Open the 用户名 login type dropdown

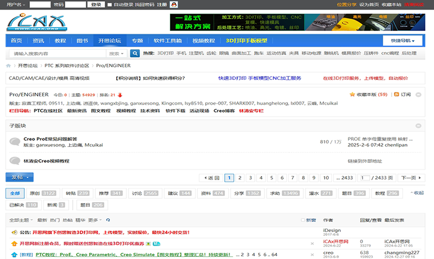(x=16, y=5)
